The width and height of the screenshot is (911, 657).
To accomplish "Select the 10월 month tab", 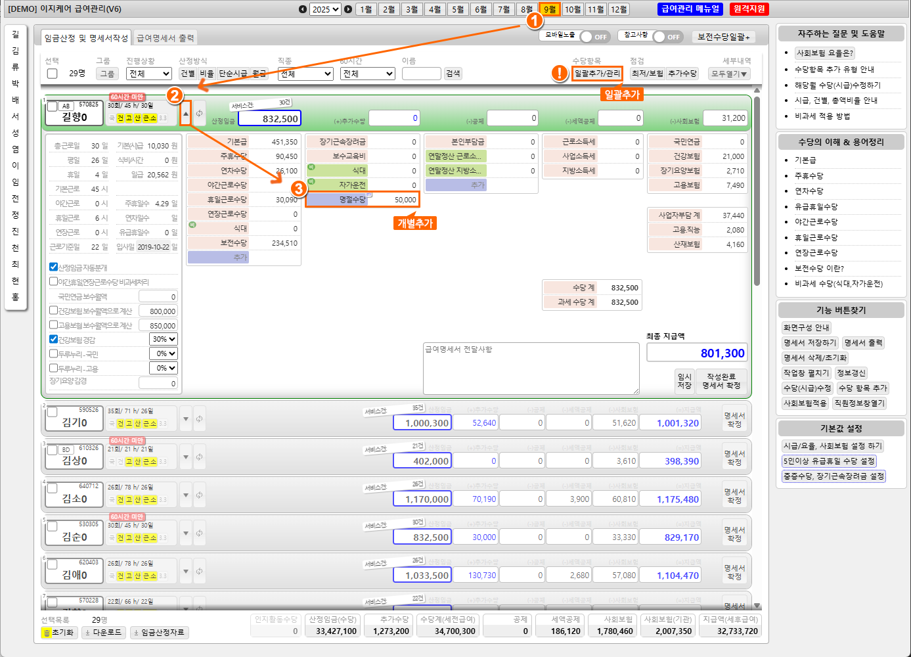I will [573, 9].
